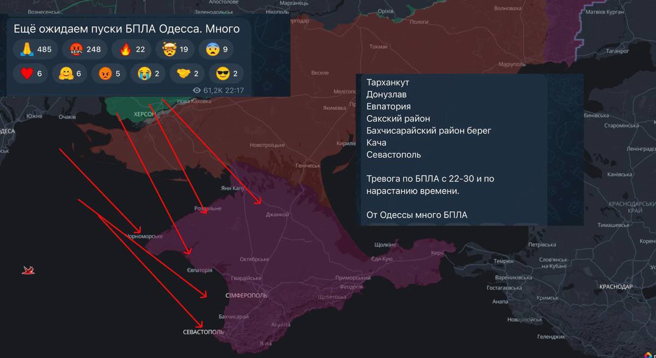Click the exploding head reaction with 19
The image size is (656, 358).
pos(174,50)
